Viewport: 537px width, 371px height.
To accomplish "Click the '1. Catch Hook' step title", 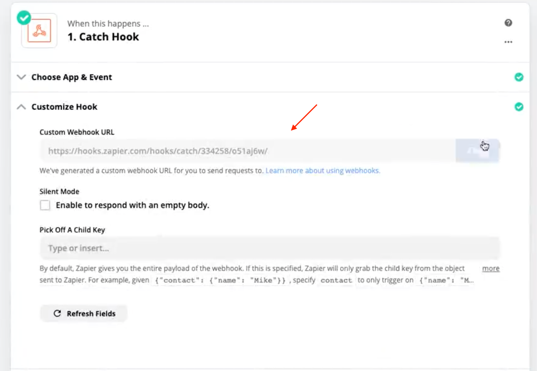I will click(x=103, y=37).
